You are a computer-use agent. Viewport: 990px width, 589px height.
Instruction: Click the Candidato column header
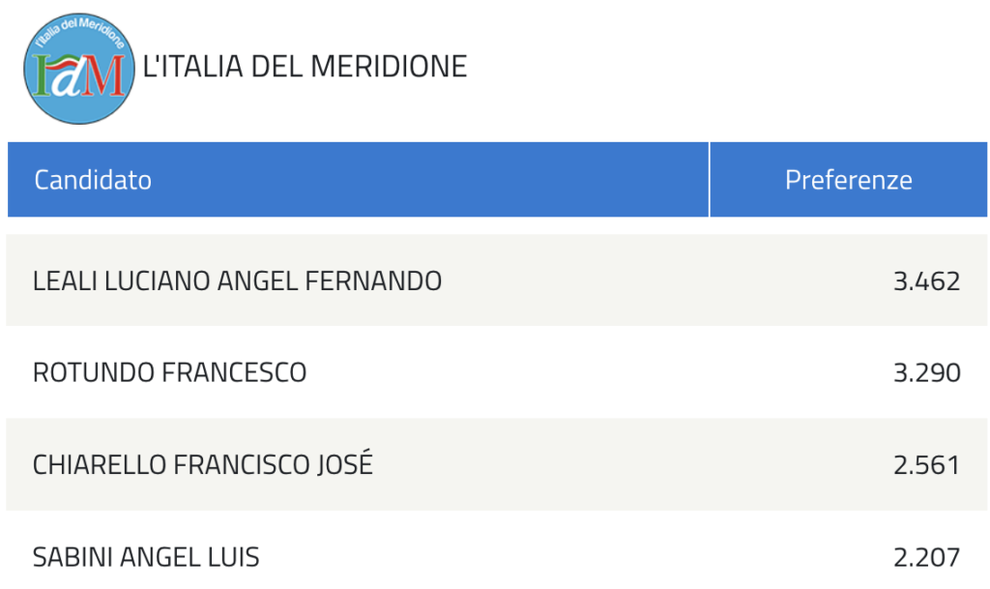click(93, 180)
